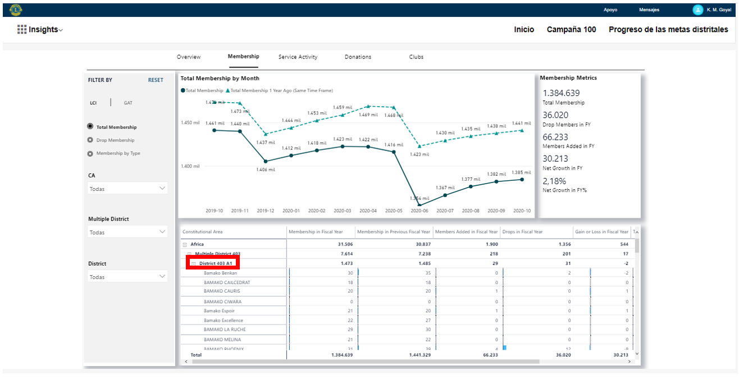Select the Total Membership radio button

[90, 127]
